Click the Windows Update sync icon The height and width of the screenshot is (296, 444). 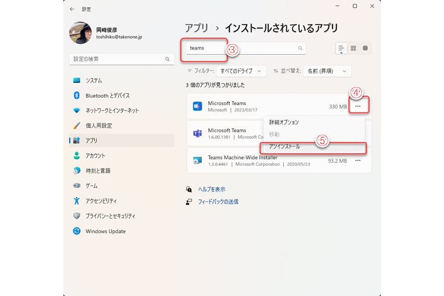[77, 231]
